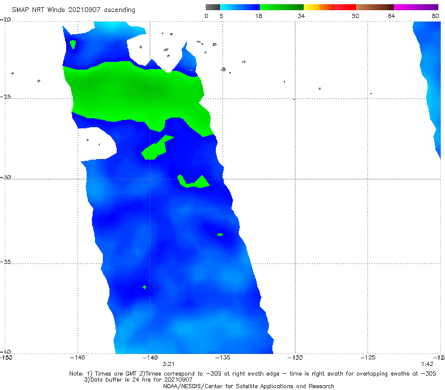Click the latitude axis label "-35"
The height and width of the screenshot is (390, 445).
point(5,262)
